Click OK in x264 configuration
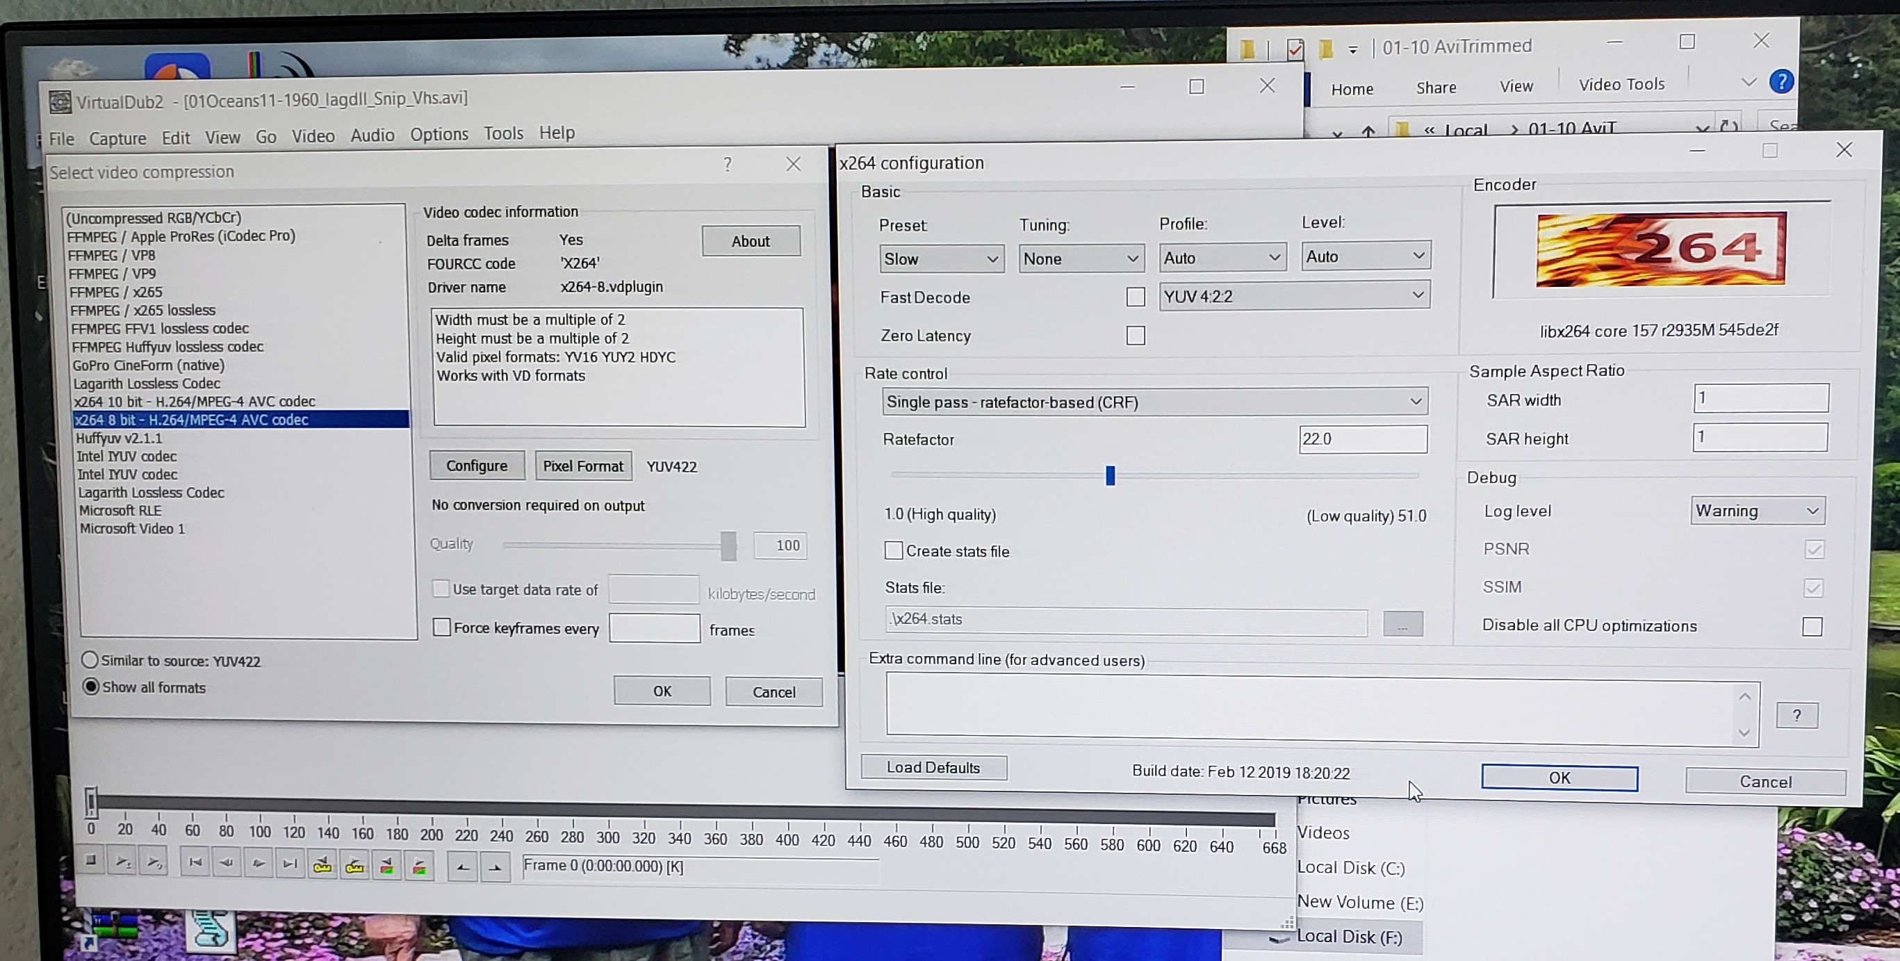Screen dimensions: 1900x961 1559,778
